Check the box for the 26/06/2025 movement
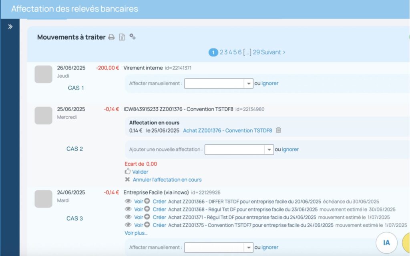The image size is (410, 256). pos(43,74)
